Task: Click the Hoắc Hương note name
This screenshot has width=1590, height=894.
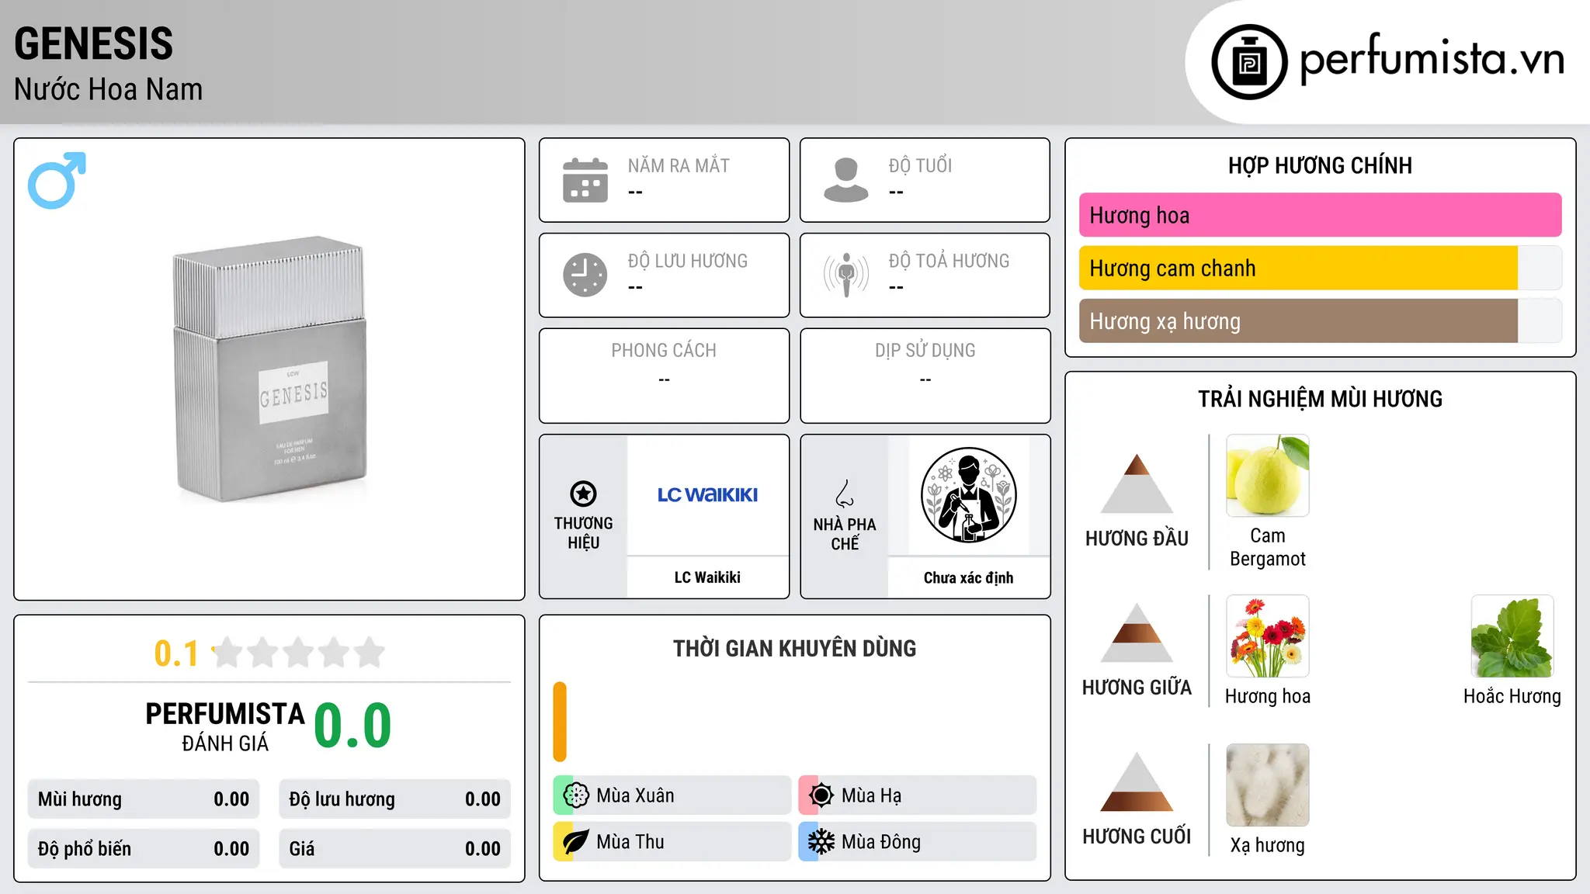Action: [1512, 696]
